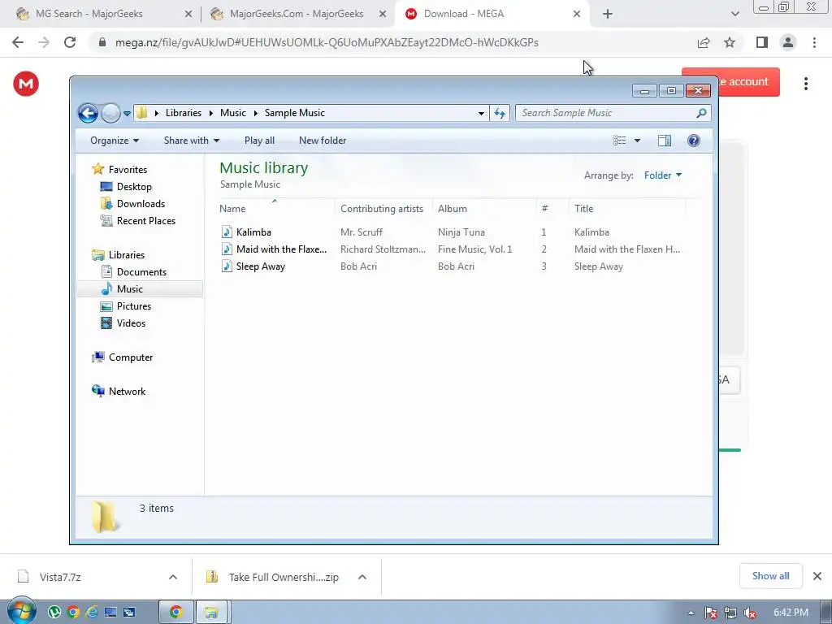Click Libraries in the breadcrumb path
The width and height of the screenshot is (832, 624).
point(184,113)
